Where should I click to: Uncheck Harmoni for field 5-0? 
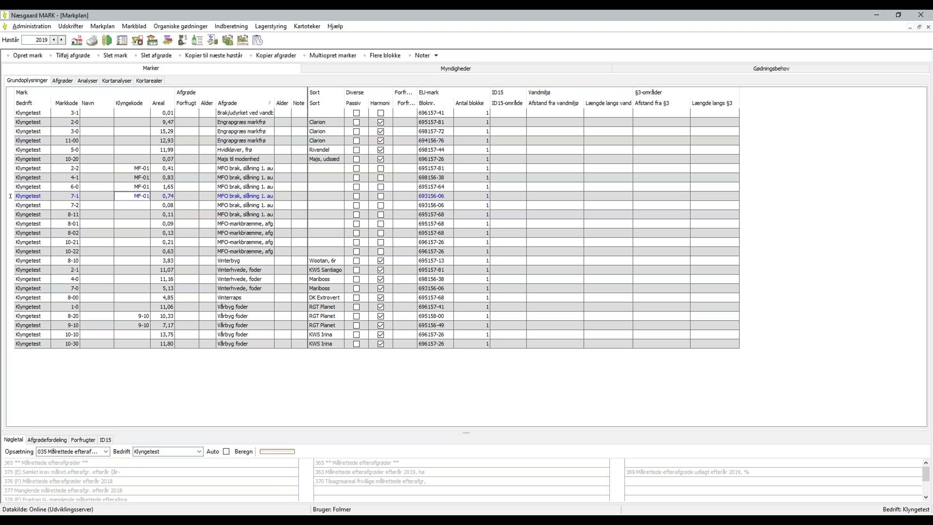pyautogui.click(x=381, y=150)
